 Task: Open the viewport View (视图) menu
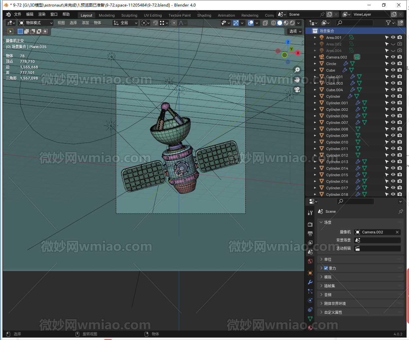coord(61,23)
